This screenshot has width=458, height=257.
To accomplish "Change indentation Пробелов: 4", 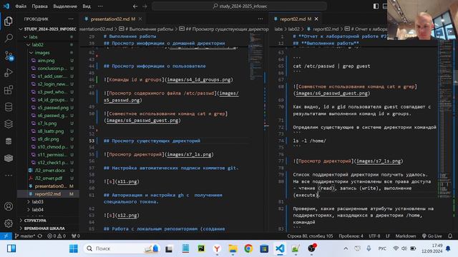I will [351, 236].
